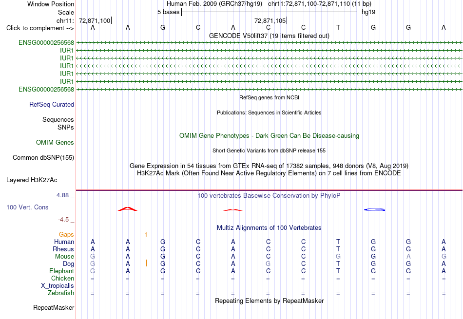The width and height of the screenshot is (463, 319).
Task: Click the 'hg19' label beside scale bar
Action: [368, 12]
